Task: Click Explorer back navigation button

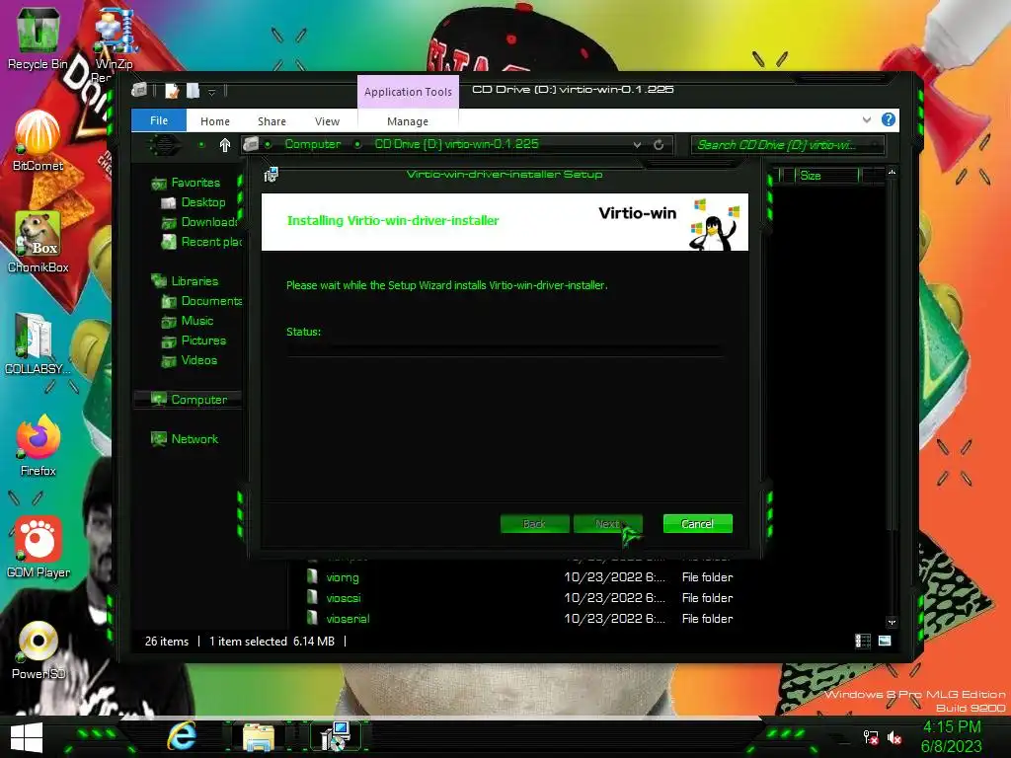Action: 165,144
